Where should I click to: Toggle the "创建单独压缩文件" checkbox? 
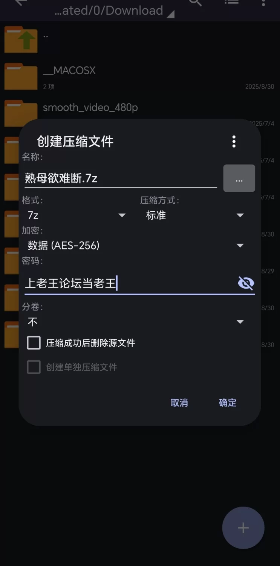(x=34, y=367)
